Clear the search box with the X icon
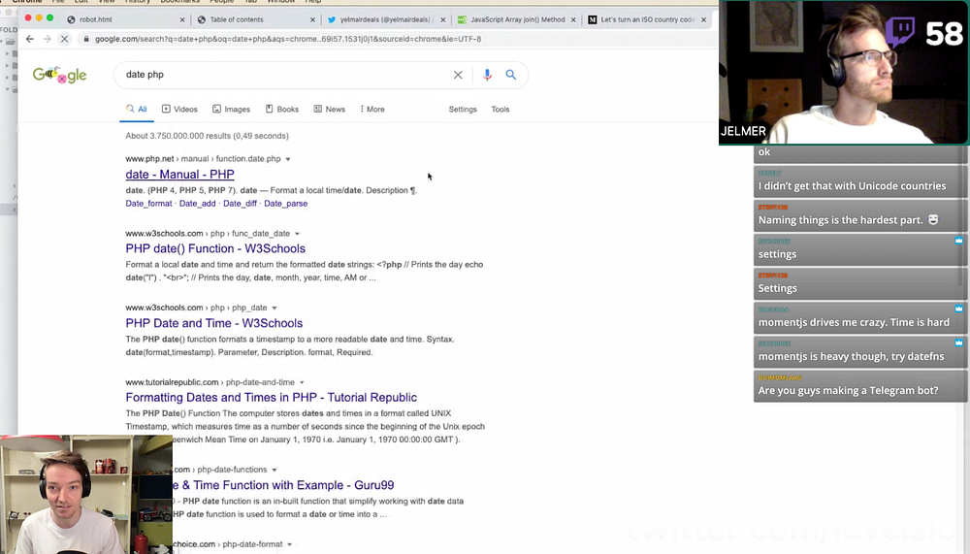This screenshot has width=970, height=554. coord(458,75)
